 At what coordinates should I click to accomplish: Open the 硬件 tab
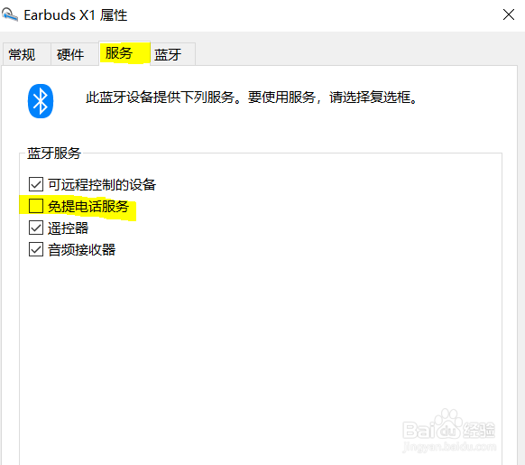[70, 55]
